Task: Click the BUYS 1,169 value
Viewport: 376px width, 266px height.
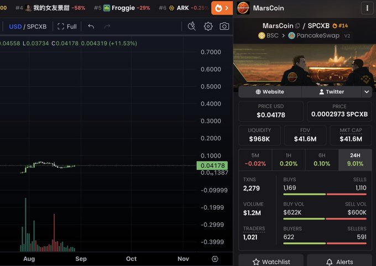Action: [x=289, y=188]
